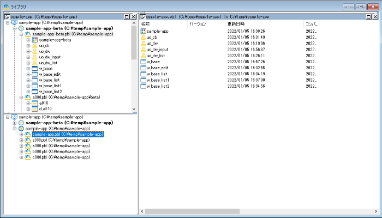
Task: Collapse the sample-app-beta.pbl node in the upper tree
Action: 21,34
